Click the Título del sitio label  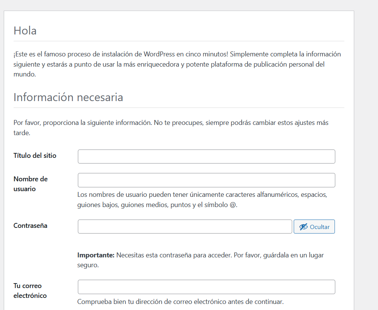35,156
